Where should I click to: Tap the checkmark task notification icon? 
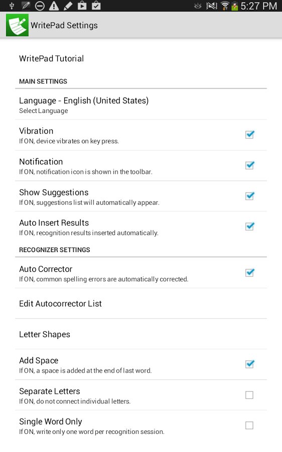[96, 6]
